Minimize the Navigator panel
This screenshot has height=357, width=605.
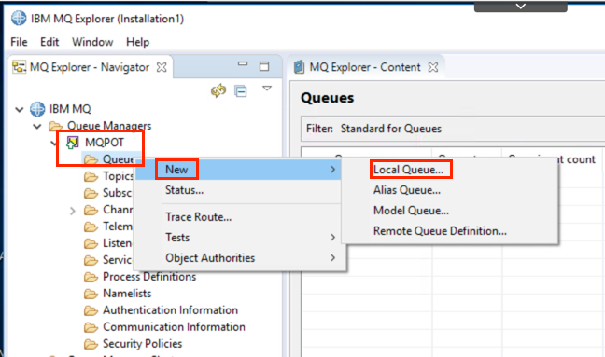point(243,64)
